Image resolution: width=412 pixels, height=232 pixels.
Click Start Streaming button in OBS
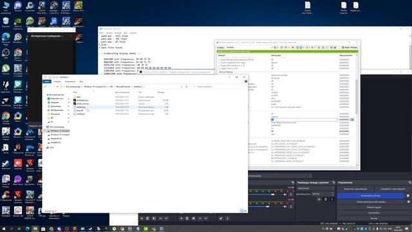[355, 189]
